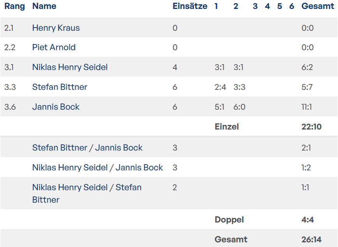The height and width of the screenshot is (247, 338).
Task: Click column header number 6
Action: (x=292, y=6)
